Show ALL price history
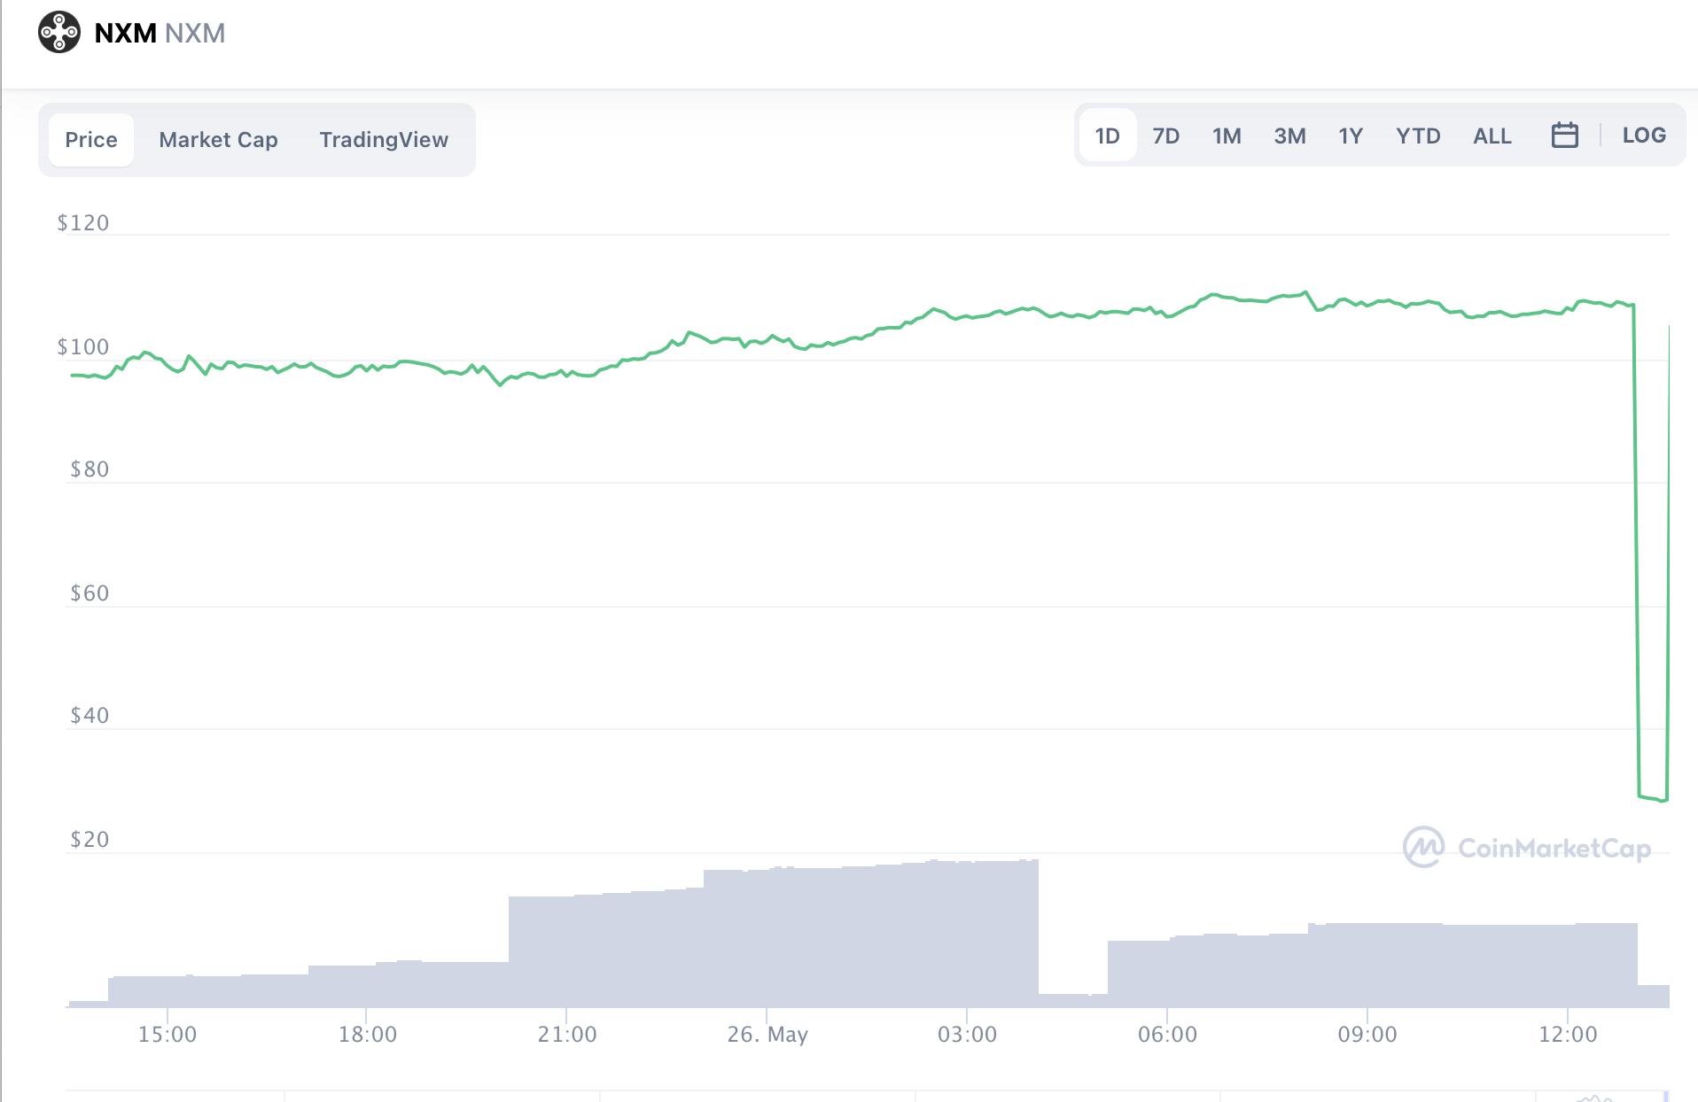Screen dimensions: 1698x1102 (1492, 136)
